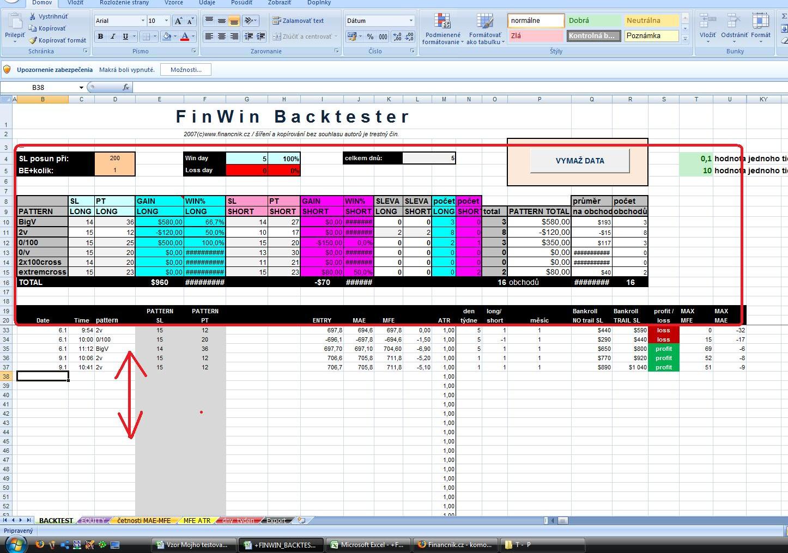Decrease font size with the small A icon
788x553 pixels.
tap(190, 21)
